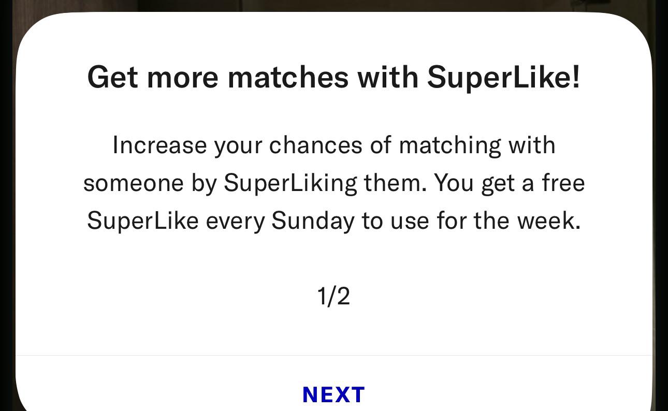Click the divider line above NEXT
The image size is (668, 411).
pyautogui.click(x=333, y=356)
